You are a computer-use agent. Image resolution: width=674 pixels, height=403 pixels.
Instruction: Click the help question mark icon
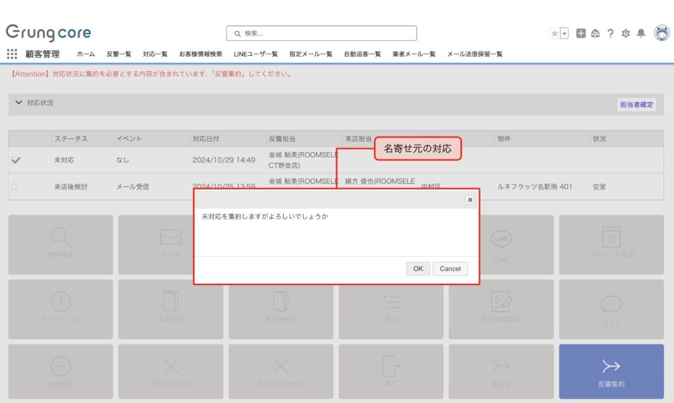click(x=611, y=34)
